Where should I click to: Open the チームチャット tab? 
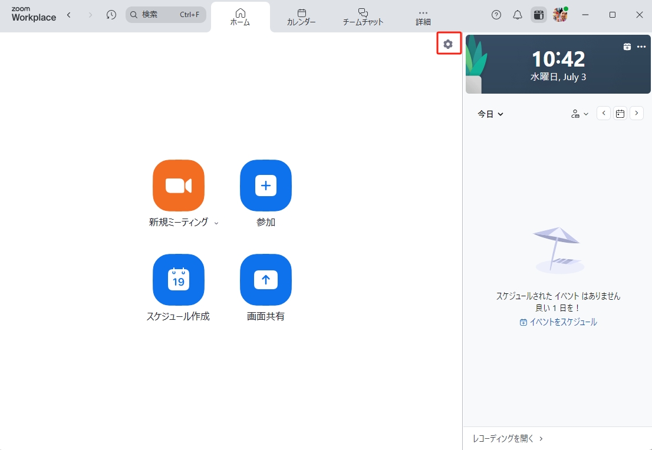pyautogui.click(x=362, y=16)
